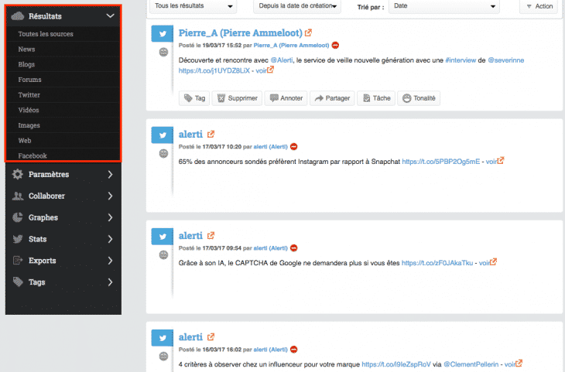The width and height of the screenshot is (565, 372).
Task: Click the neutral smiley tone icon on first post
Action: pyautogui.click(x=163, y=53)
